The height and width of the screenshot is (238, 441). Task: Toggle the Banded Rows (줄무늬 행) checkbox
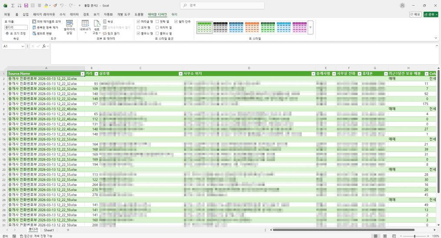138,33
